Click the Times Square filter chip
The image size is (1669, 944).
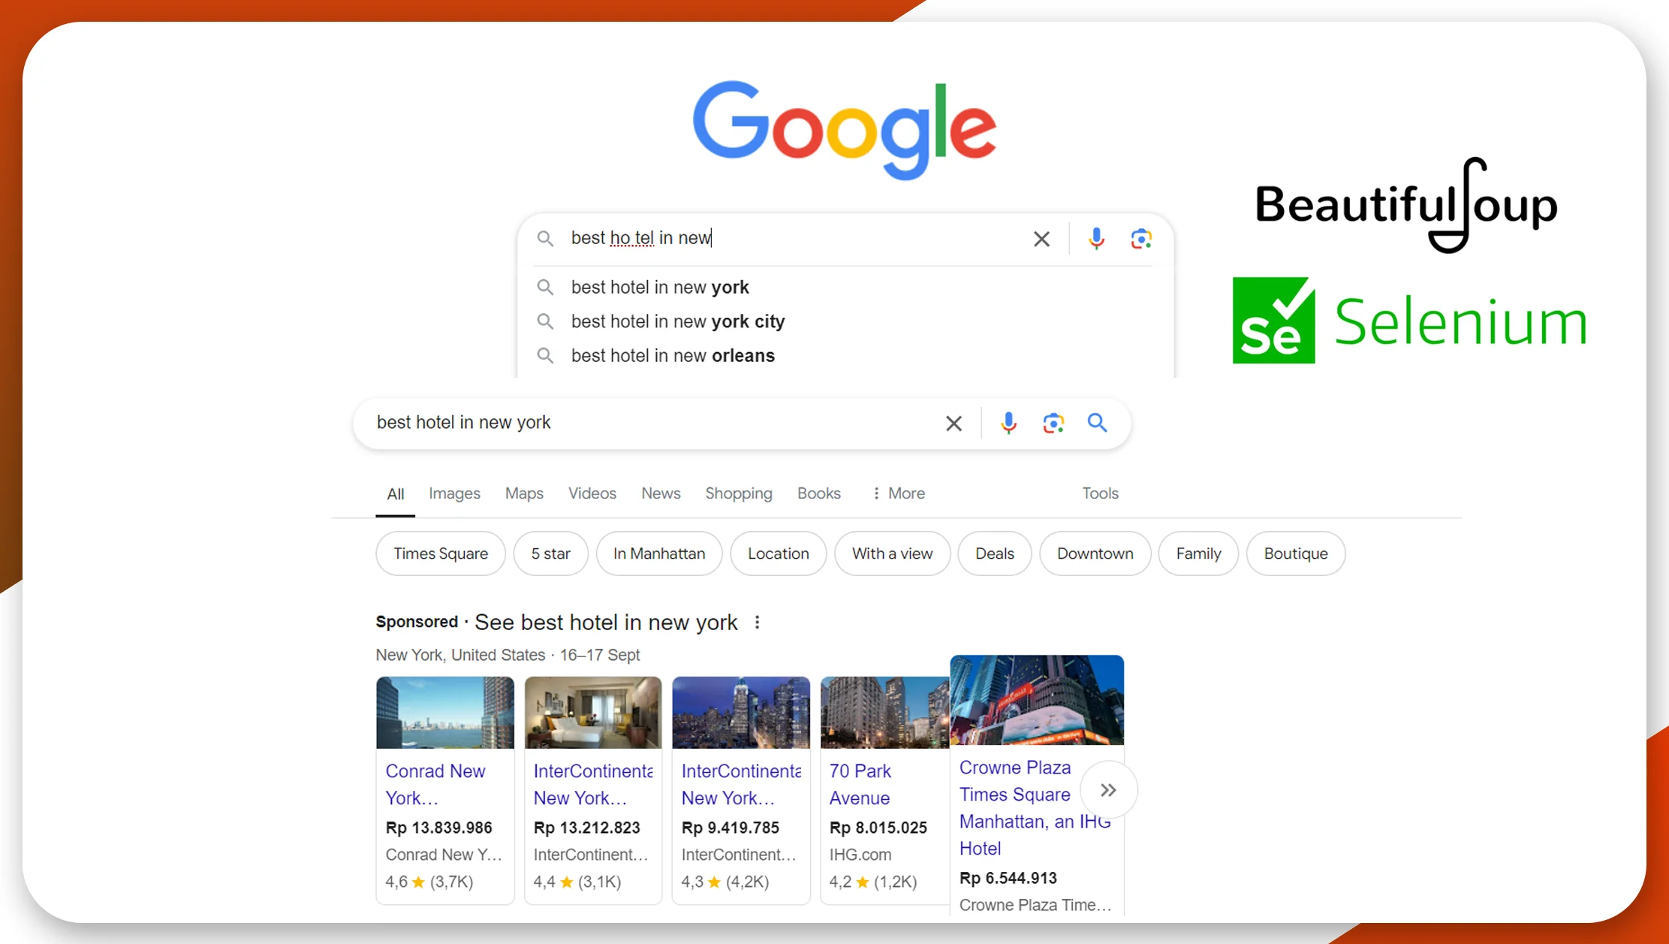pyautogui.click(x=440, y=553)
